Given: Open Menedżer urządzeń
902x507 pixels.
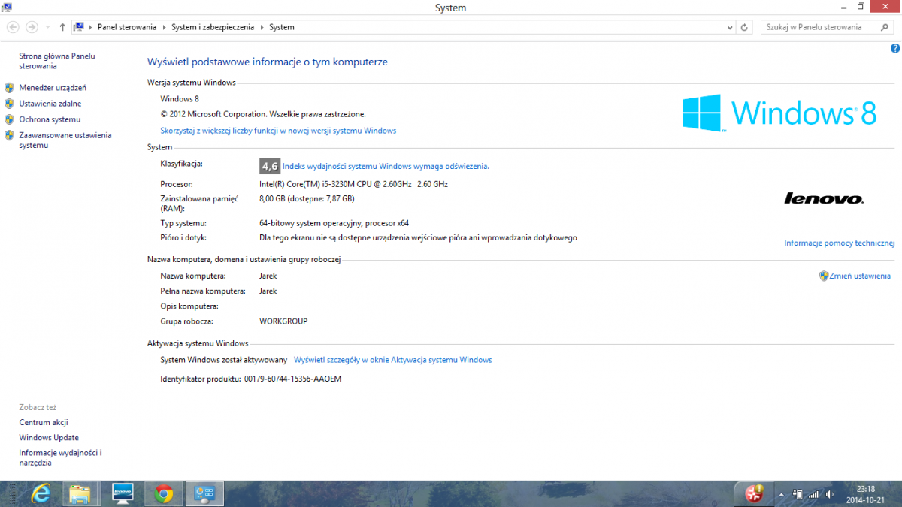Looking at the screenshot, I should (x=53, y=88).
